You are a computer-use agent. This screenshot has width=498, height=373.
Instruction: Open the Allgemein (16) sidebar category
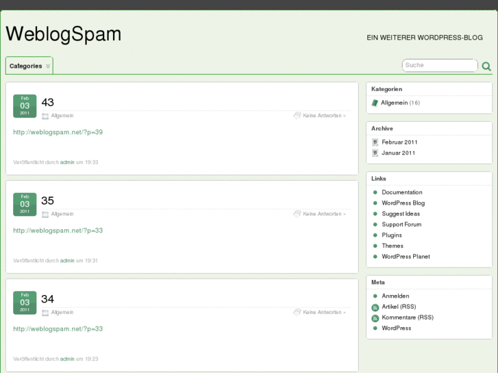point(394,103)
